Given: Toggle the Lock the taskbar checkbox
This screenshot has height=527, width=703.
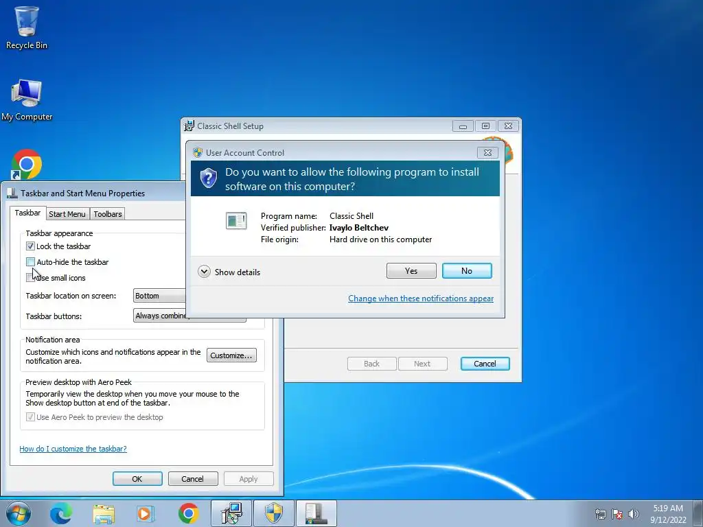Looking at the screenshot, I should point(30,246).
